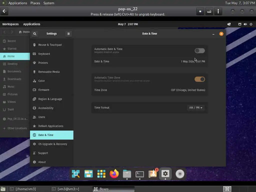Click the Pop!_OS network tray icon
The image size is (256, 192).
[x=229, y=24]
